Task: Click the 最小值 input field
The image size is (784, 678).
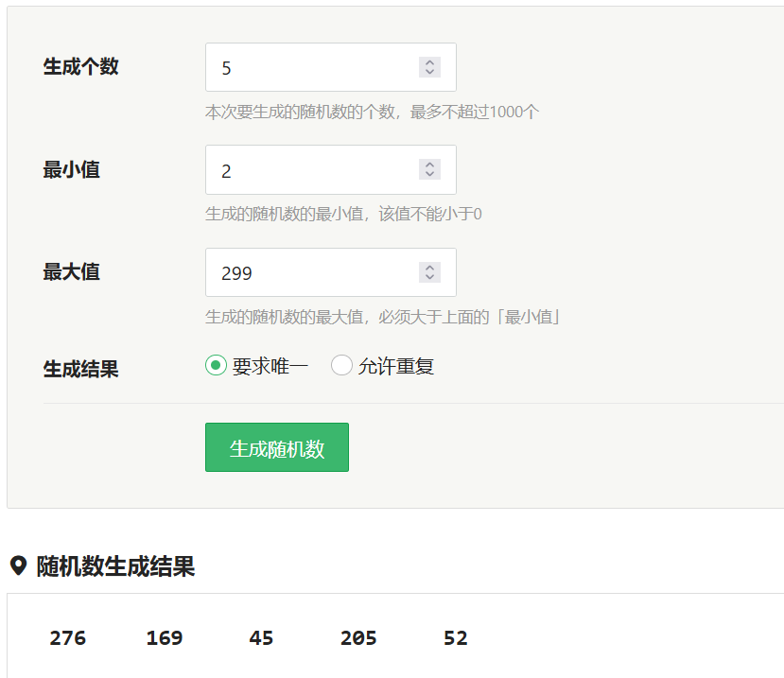Action: pyautogui.click(x=330, y=169)
